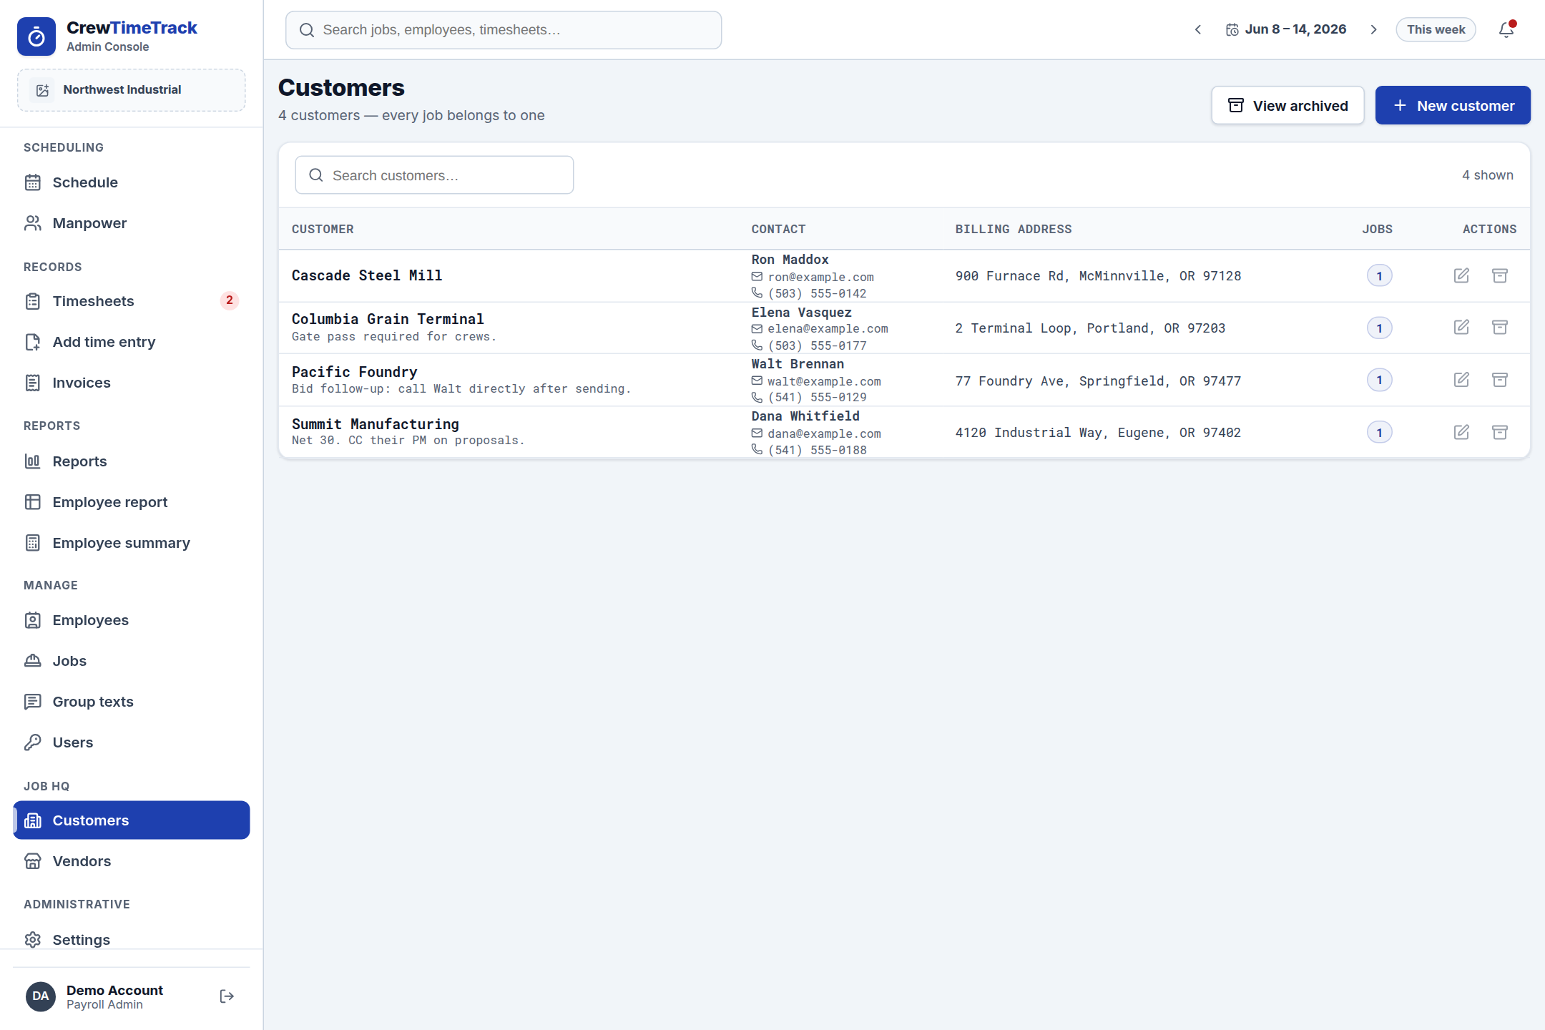This screenshot has height=1030, width=1545.
Task: Select Summit Manufacturing name
Action: tap(376, 424)
